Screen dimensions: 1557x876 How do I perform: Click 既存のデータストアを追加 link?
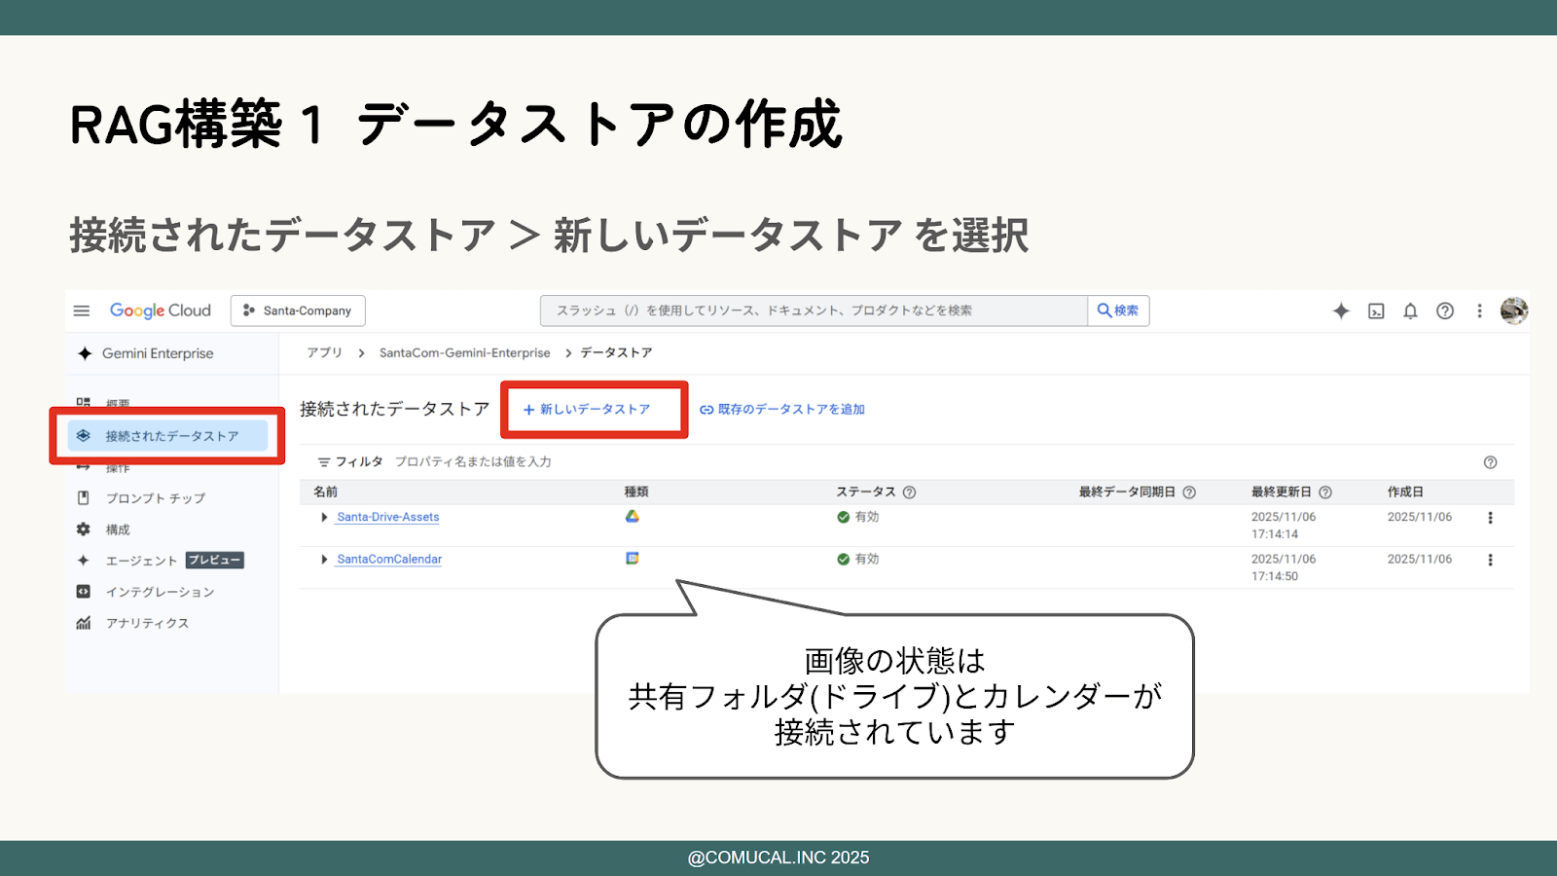coord(782,410)
